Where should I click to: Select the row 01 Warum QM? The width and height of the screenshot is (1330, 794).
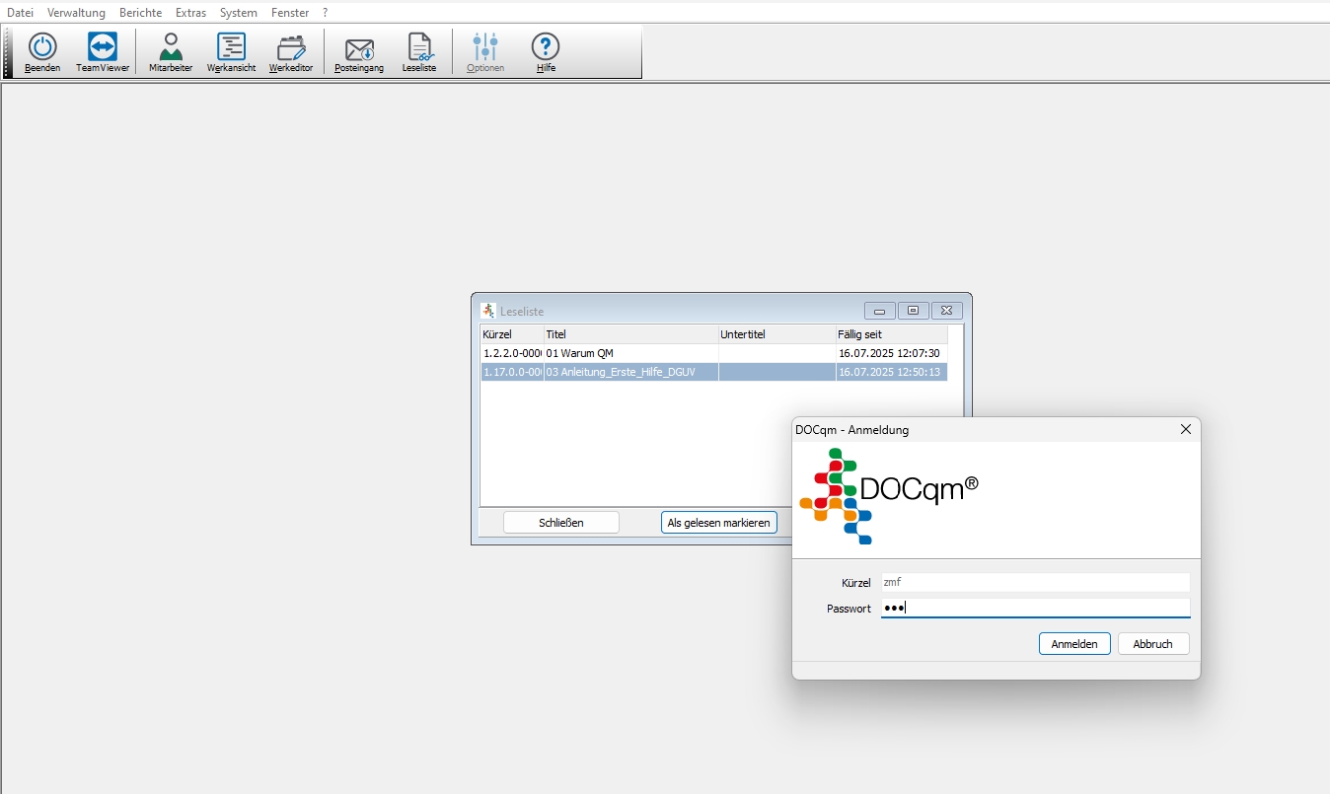point(713,353)
